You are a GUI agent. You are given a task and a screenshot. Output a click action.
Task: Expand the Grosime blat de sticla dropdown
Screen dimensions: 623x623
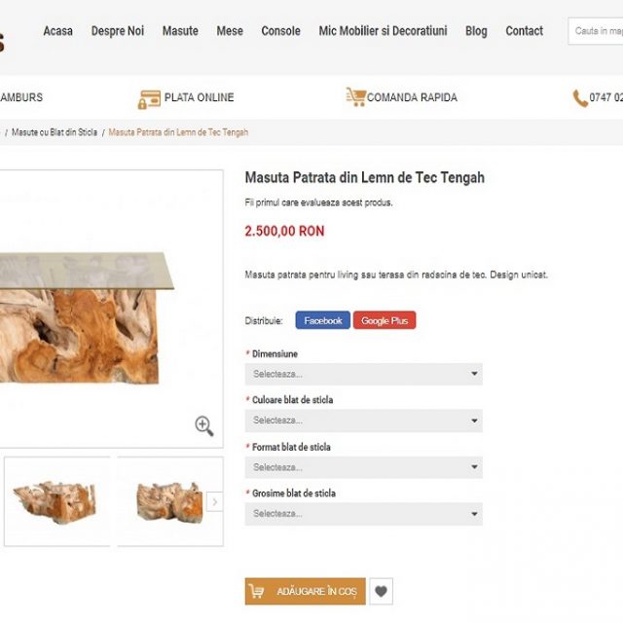pos(363,514)
